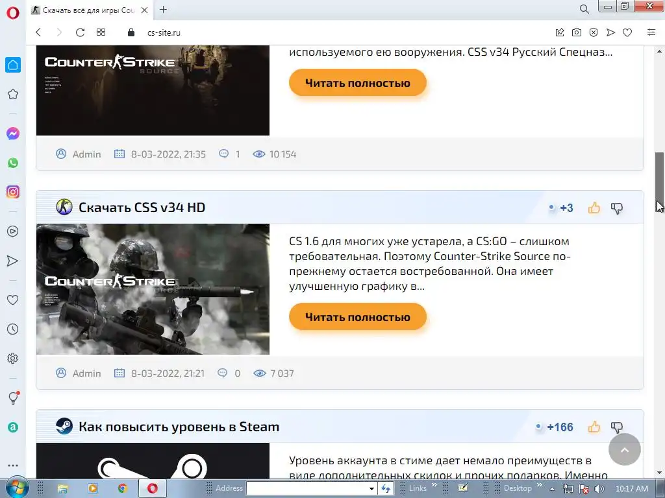This screenshot has width=665, height=498.
Task: Open 'Как повысить уровень в Steam' title
Action: [x=179, y=427]
